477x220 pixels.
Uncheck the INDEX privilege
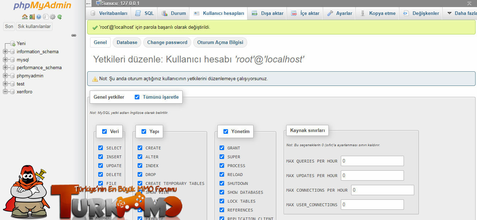[x=140, y=166]
